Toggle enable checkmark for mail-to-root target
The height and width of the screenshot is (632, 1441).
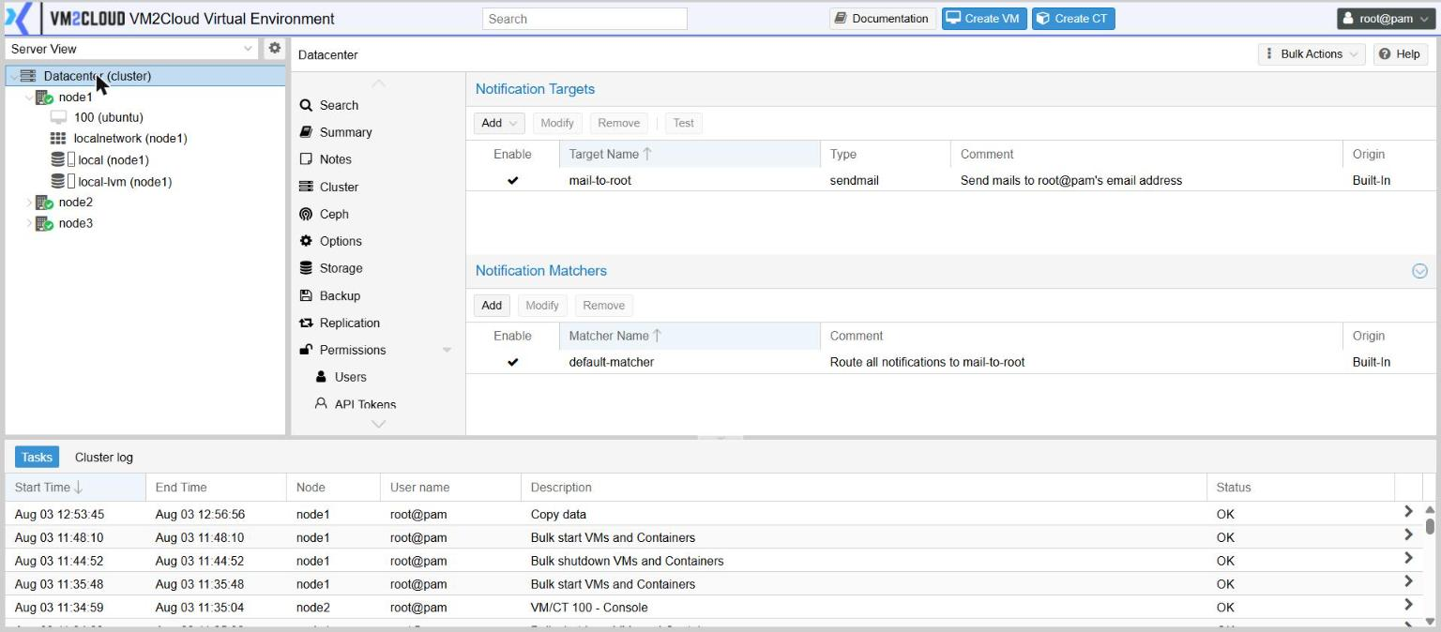pos(512,181)
